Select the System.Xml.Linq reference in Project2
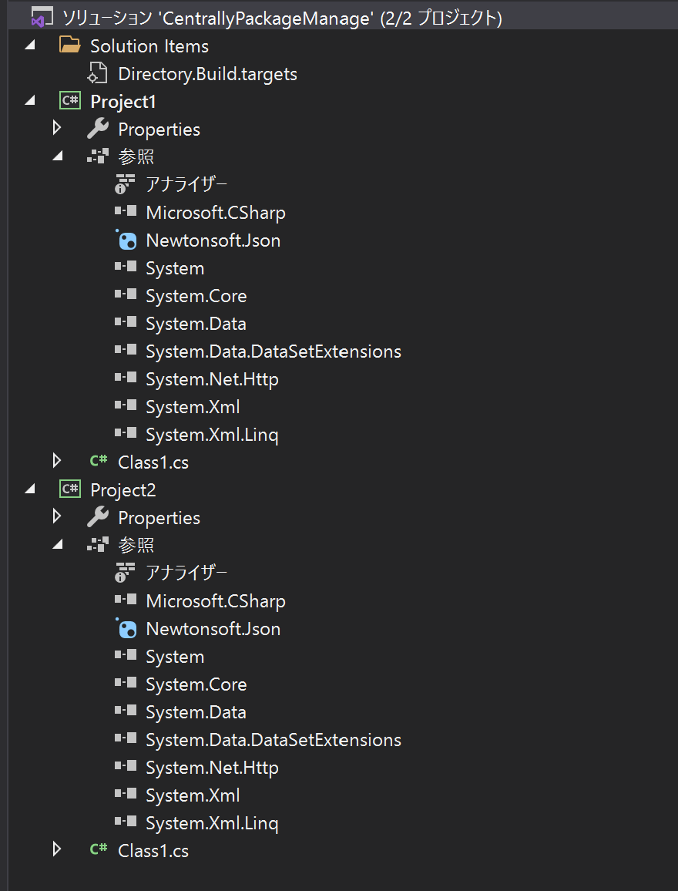Image resolution: width=678 pixels, height=891 pixels. tap(212, 822)
